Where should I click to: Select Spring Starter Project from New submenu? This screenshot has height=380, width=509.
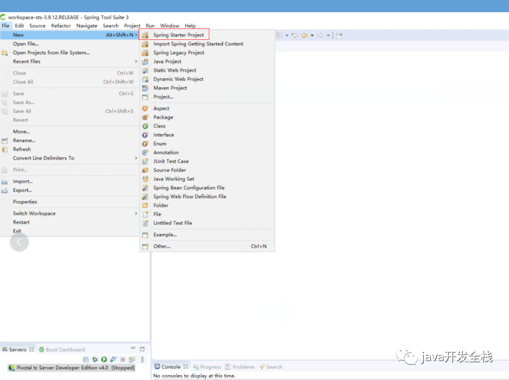point(178,35)
